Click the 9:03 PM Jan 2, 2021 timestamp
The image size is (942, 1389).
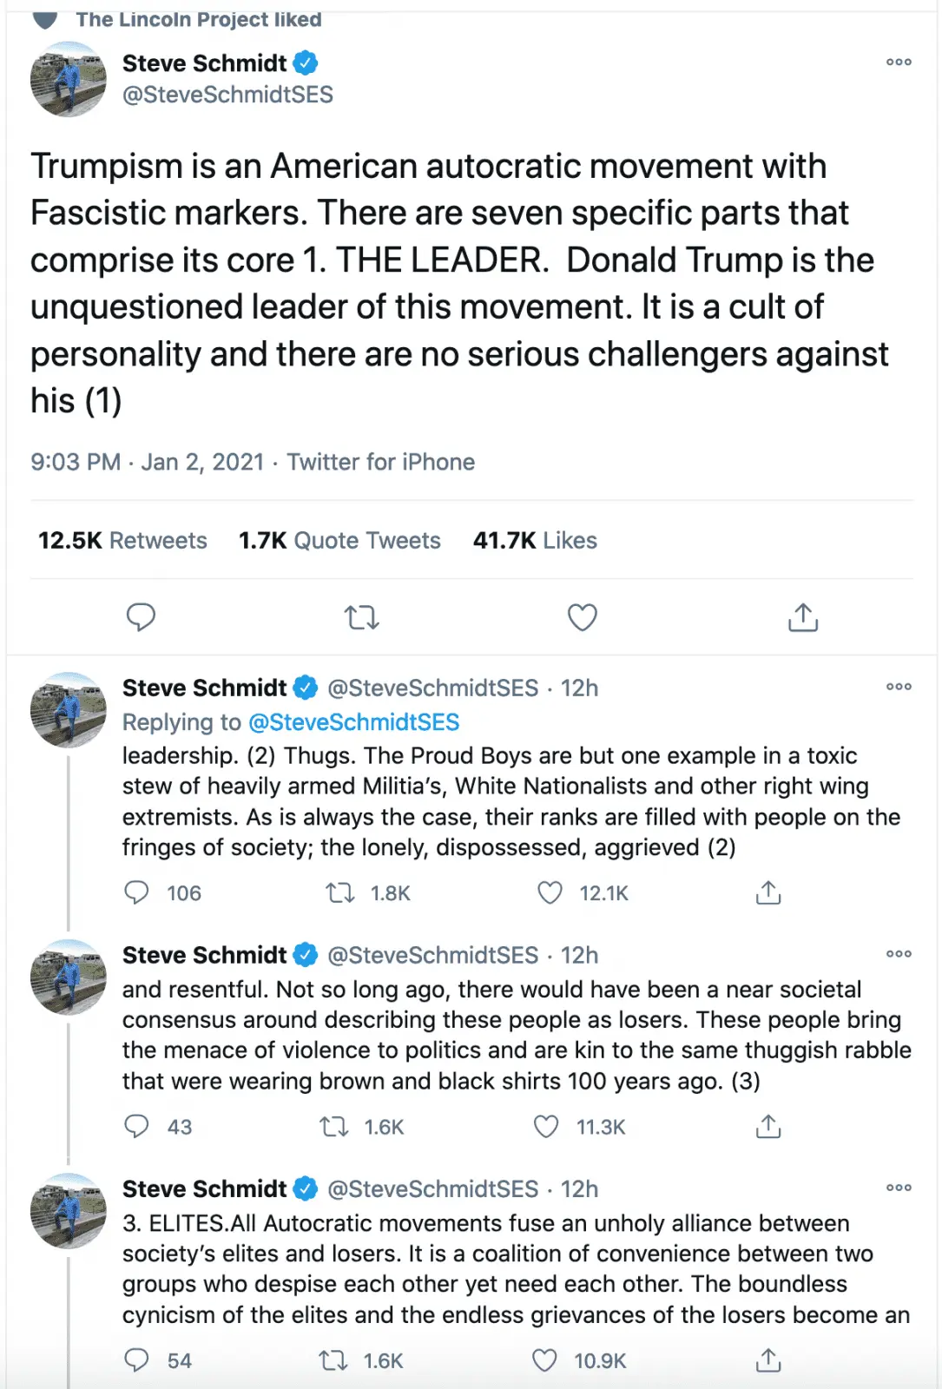(147, 462)
